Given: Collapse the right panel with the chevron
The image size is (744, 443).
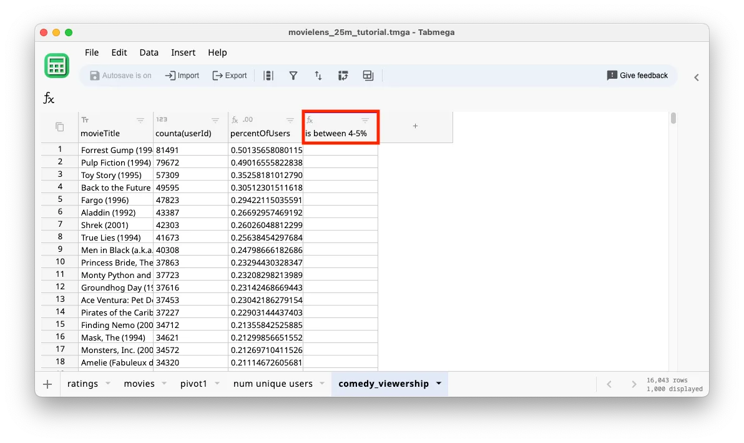Looking at the screenshot, I should pyautogui.click(x=697, y=77).
